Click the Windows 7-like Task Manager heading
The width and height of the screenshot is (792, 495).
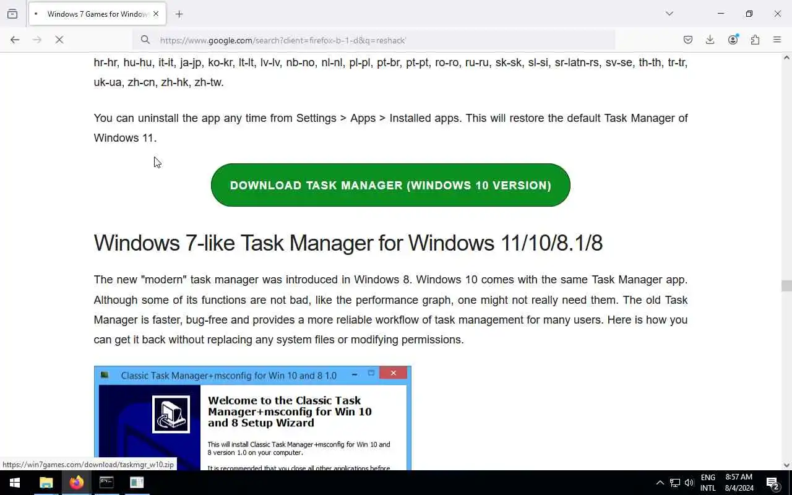pyautogui.click(x=348, y=243)
